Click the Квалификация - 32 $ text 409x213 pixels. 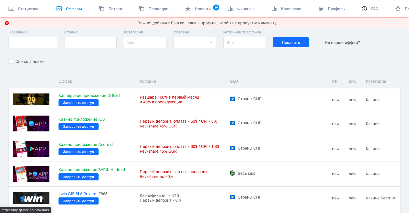160,195
